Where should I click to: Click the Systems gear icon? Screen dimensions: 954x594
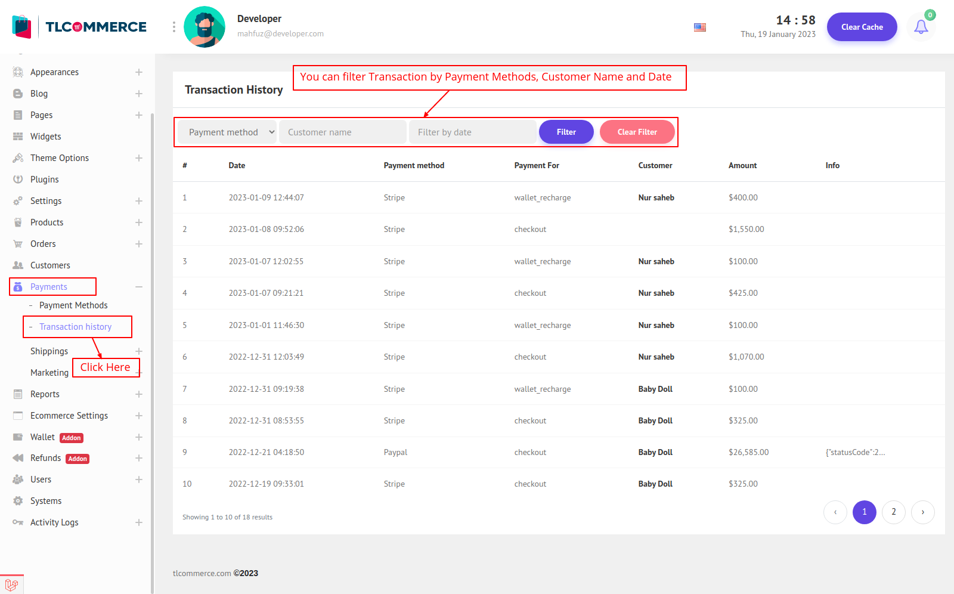point(18,501)
